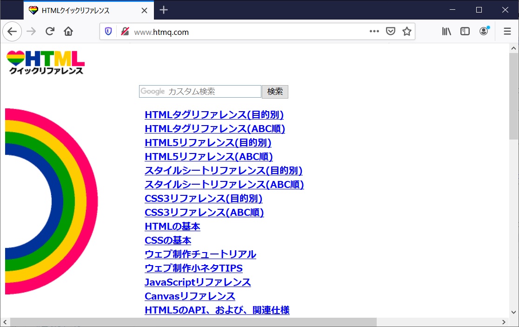Open the page actions three-dot menu
Screen dimensions: 519x327
click(374, 32)
